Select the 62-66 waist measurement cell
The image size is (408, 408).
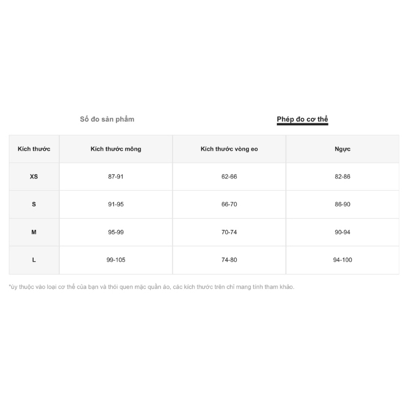(229, 176)
